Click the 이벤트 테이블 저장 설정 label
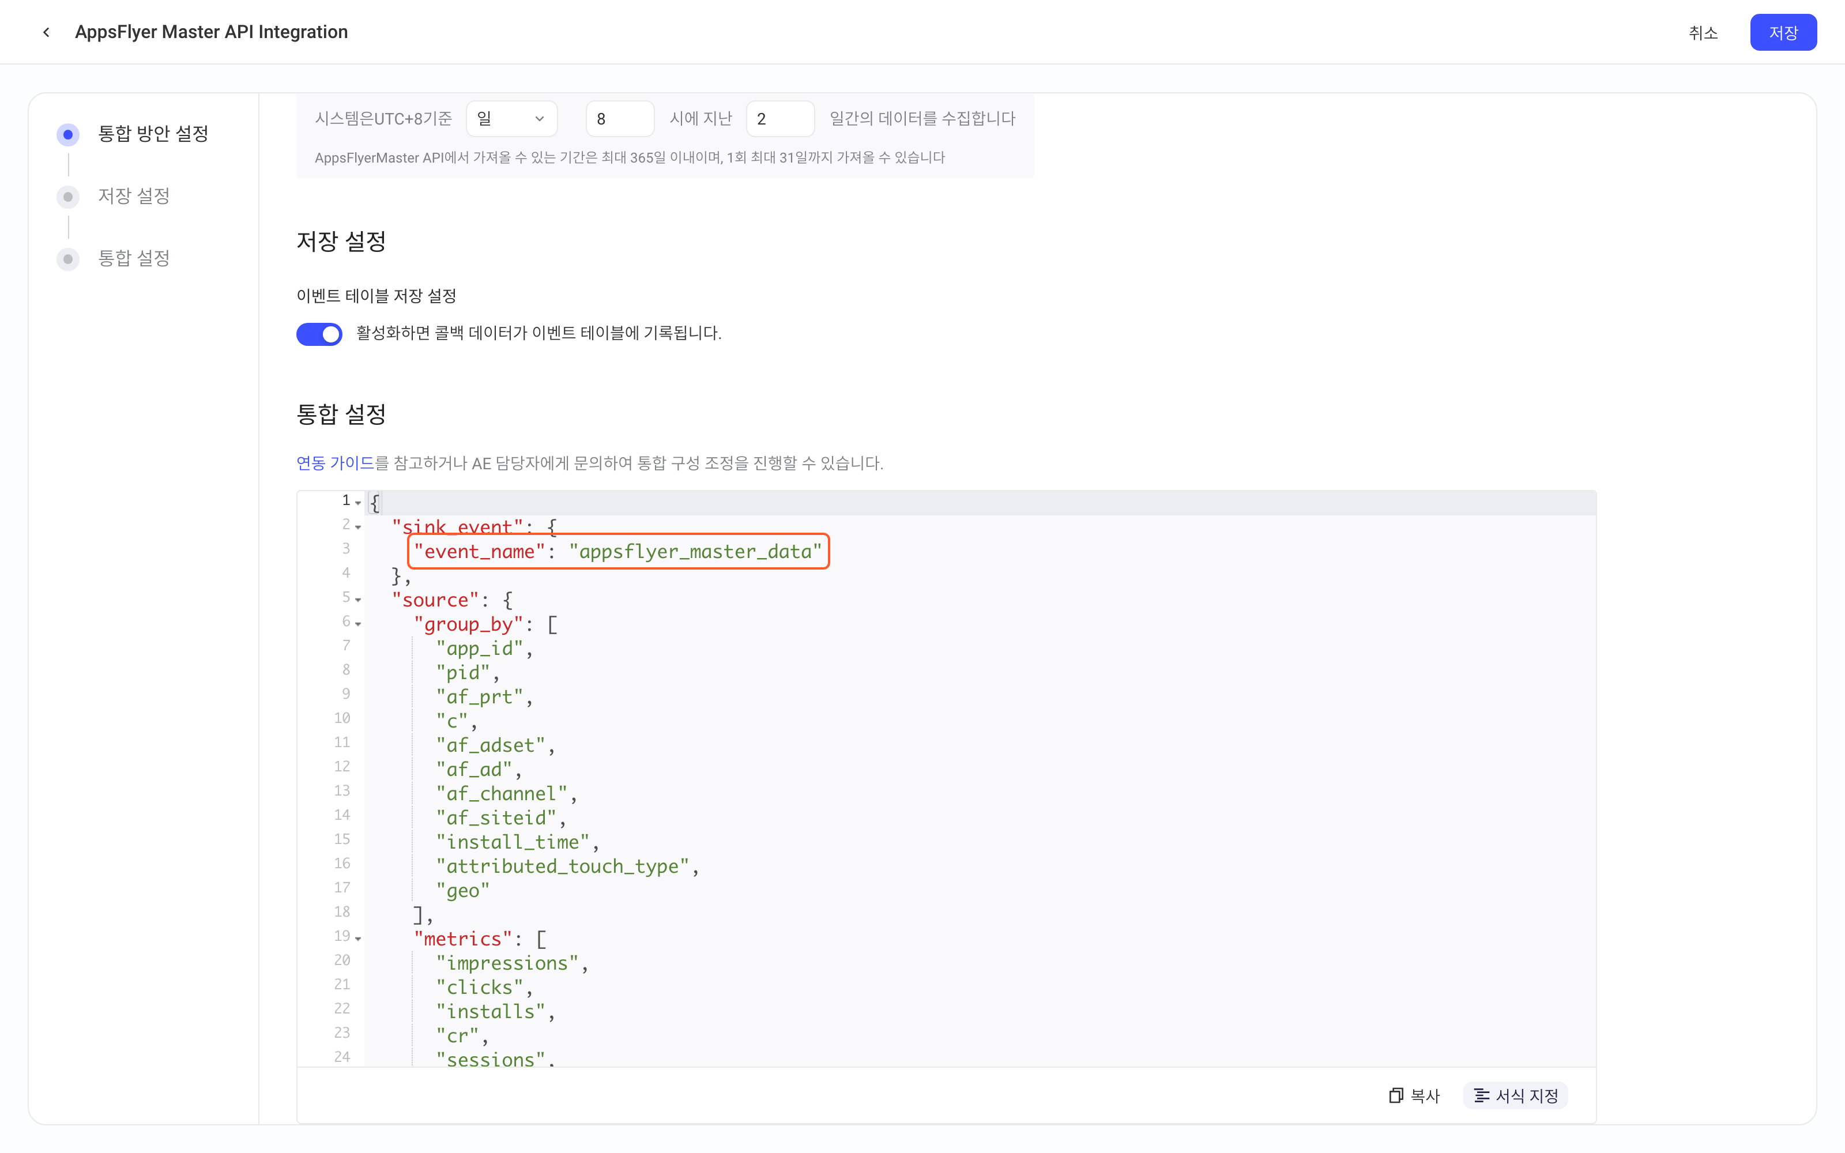Viewport: 1845px width, 1153px height. coord(376,296)
